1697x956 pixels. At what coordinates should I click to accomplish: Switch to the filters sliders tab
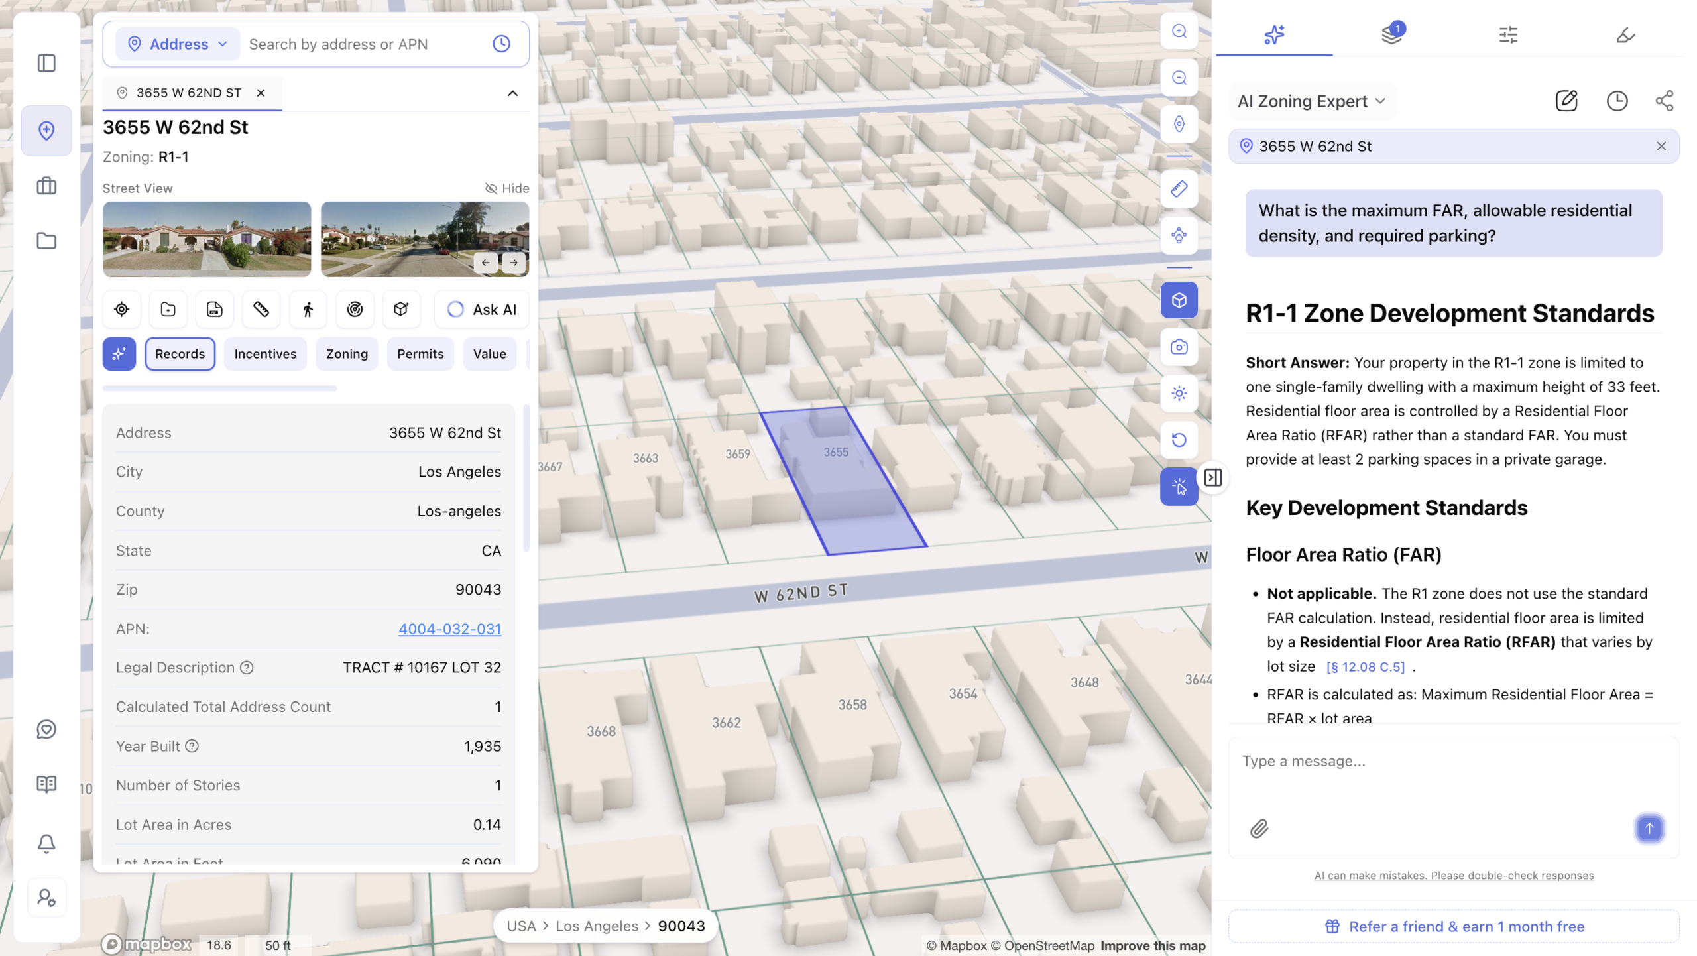coord(1508,34)
